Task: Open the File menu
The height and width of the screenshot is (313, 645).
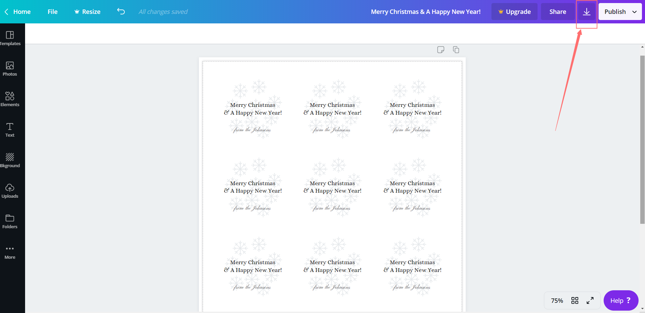Action: tap(53, 11)
